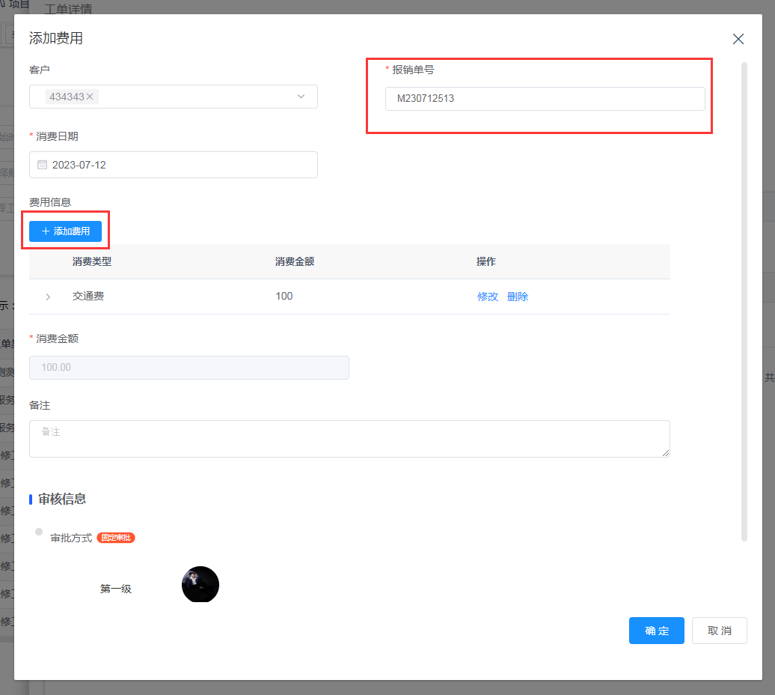Confirm with the 确定 button
775x695 pixels.
pos(656,631)
